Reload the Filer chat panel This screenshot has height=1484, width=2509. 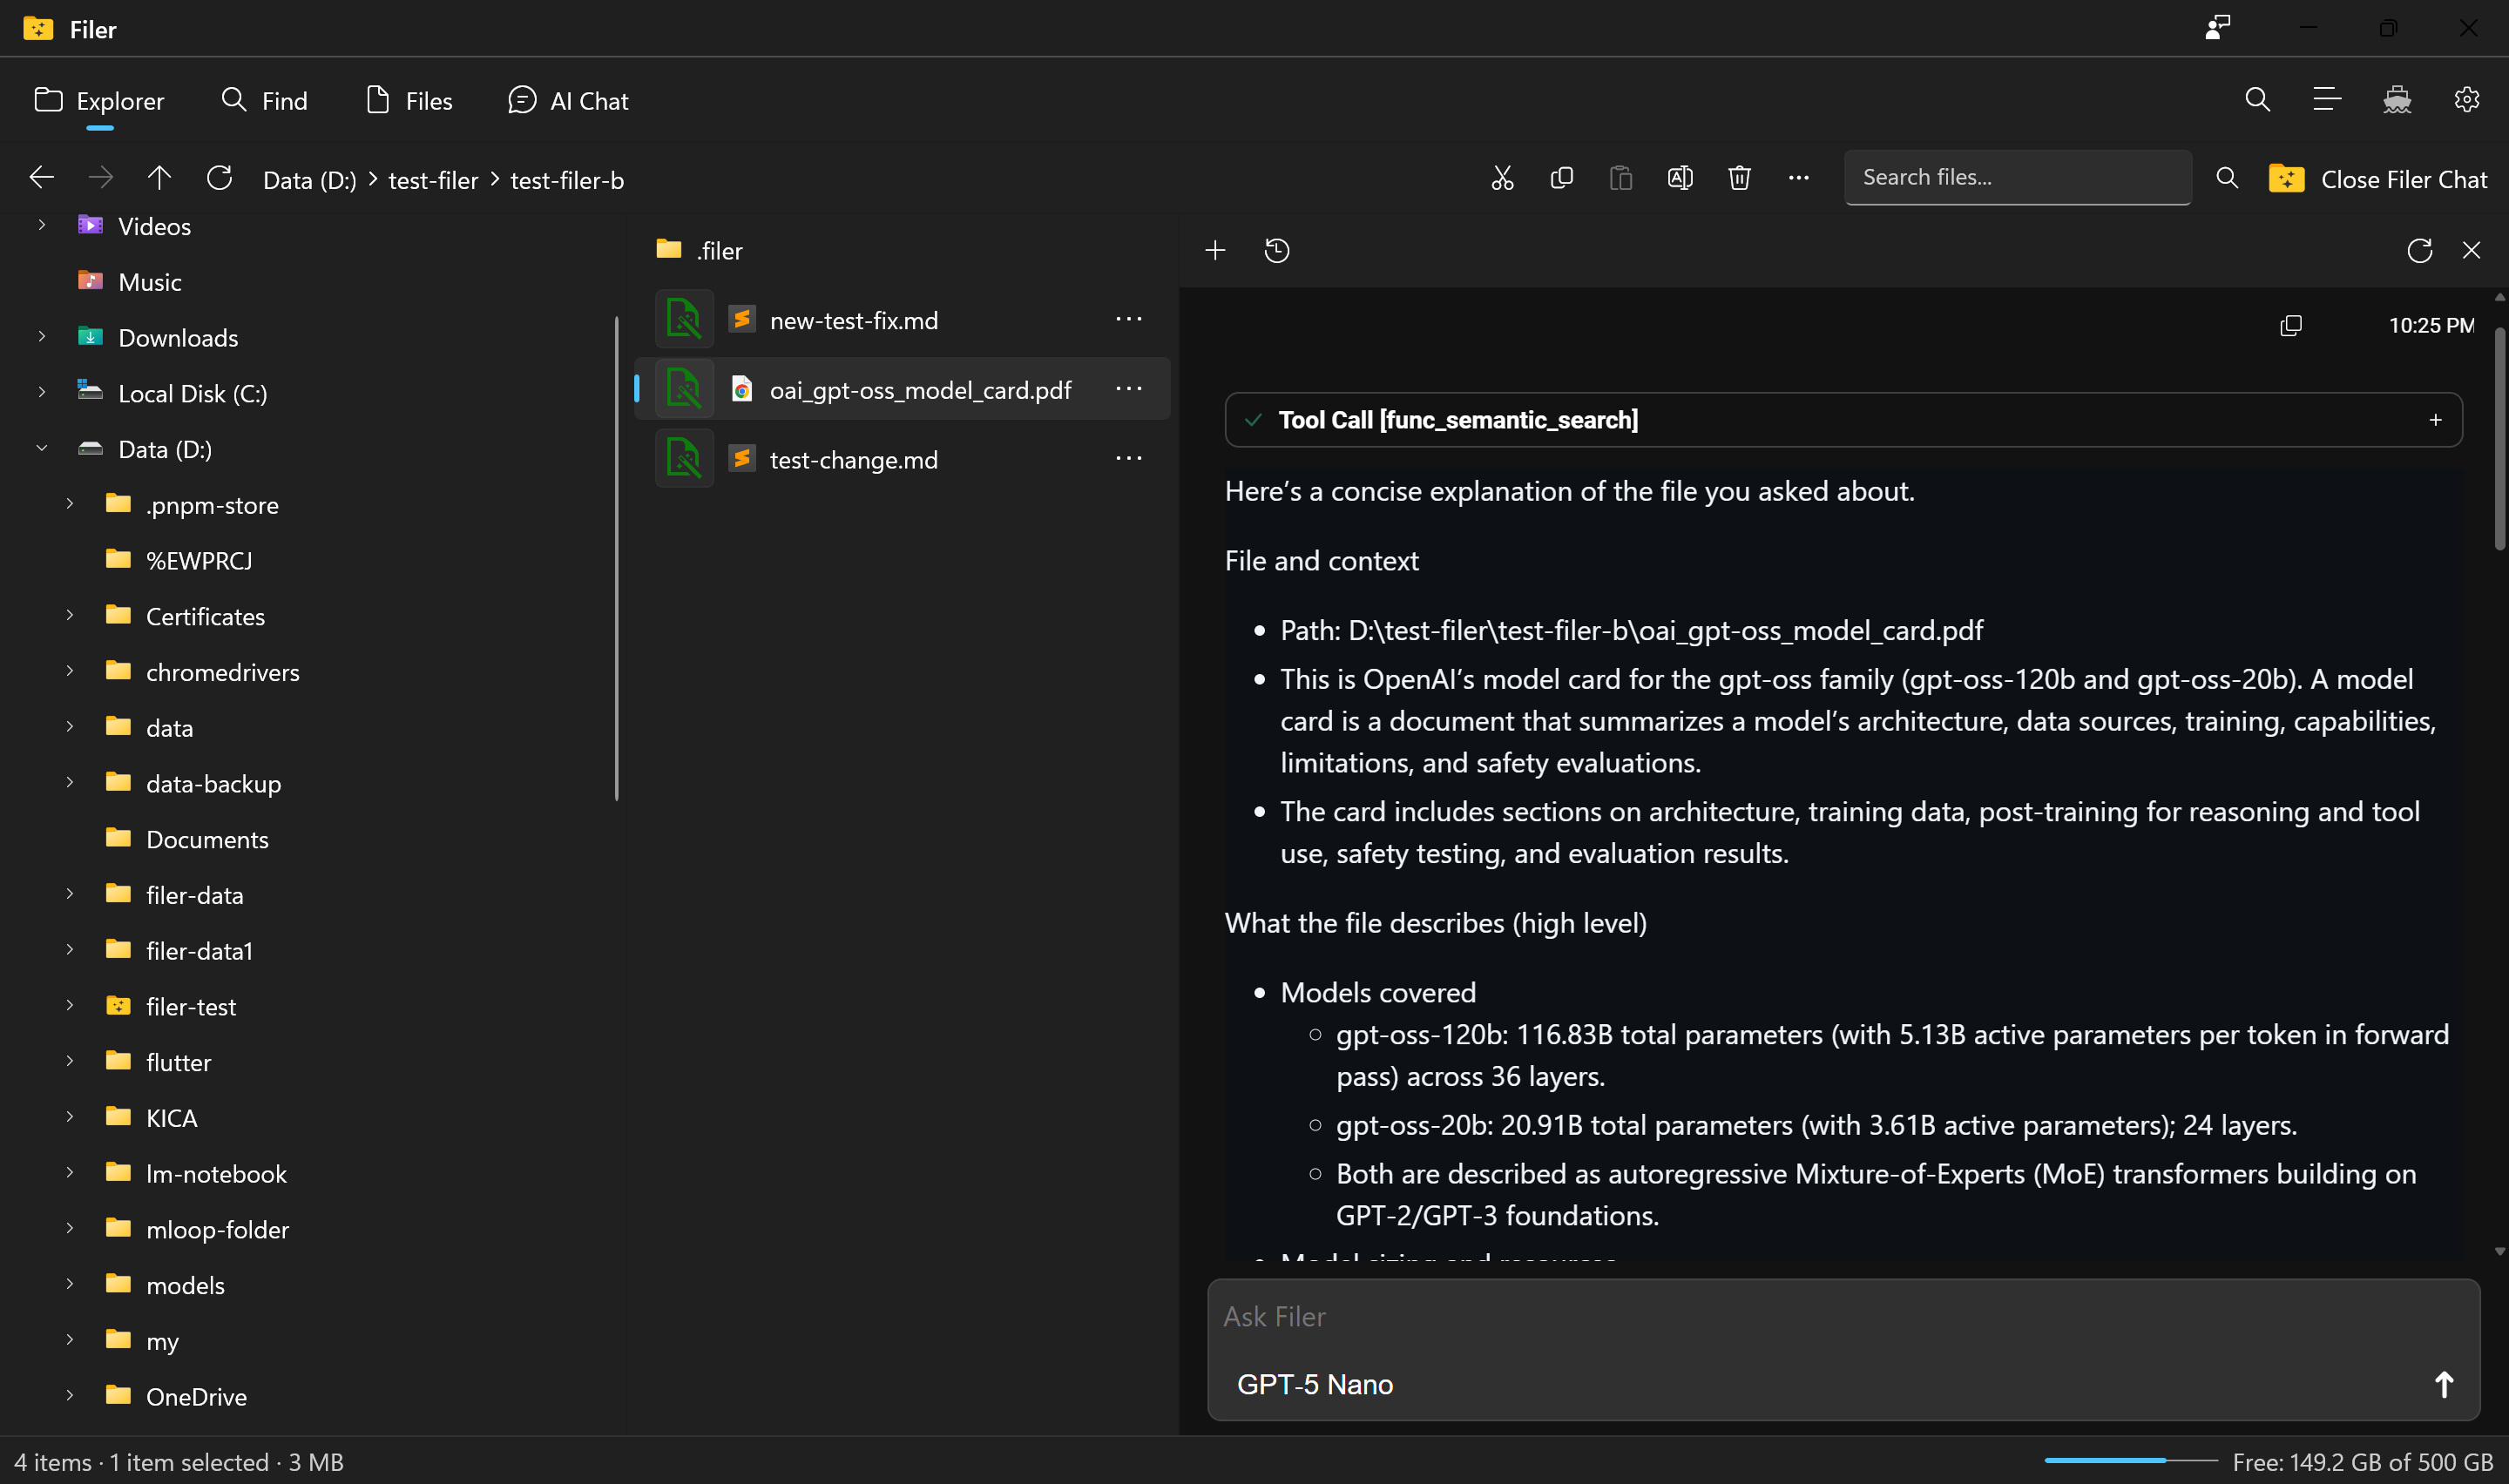pyautogui.click(x=2419, y=250)
